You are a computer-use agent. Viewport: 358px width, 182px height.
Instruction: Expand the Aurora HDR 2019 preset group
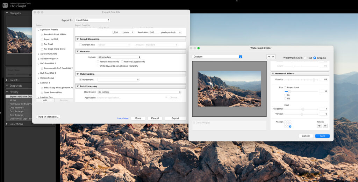pos(38,54)
